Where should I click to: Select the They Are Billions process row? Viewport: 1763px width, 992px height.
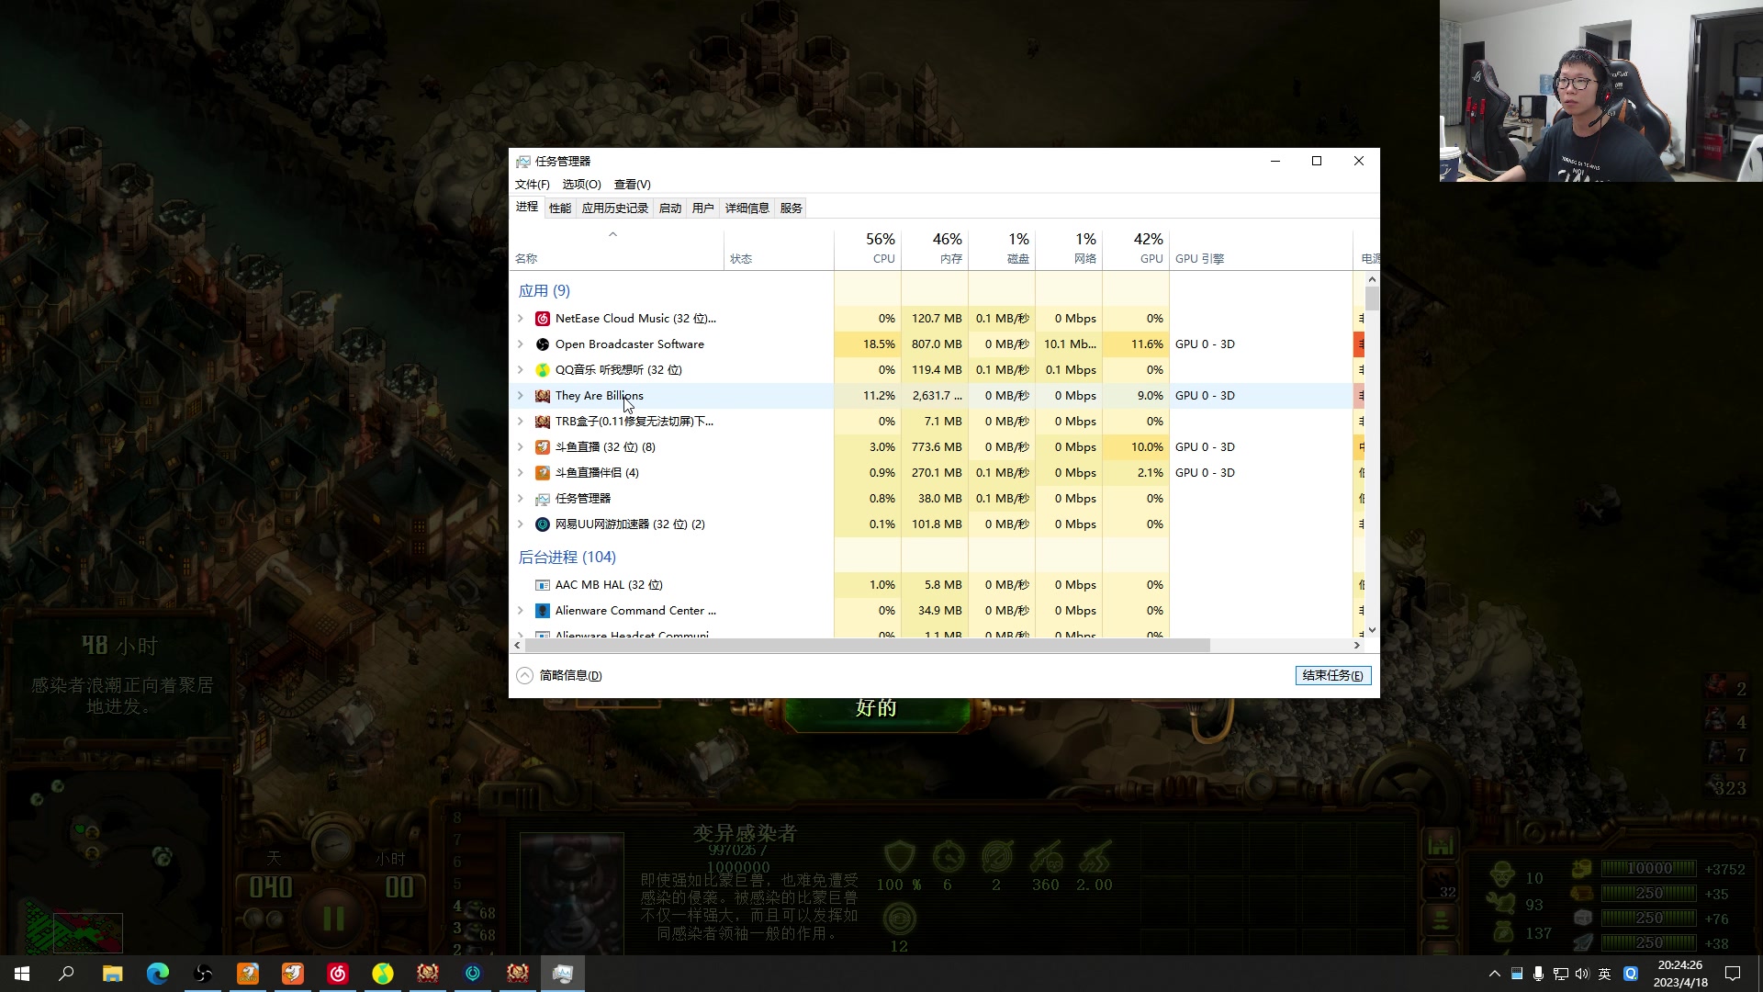coord(599,396)
